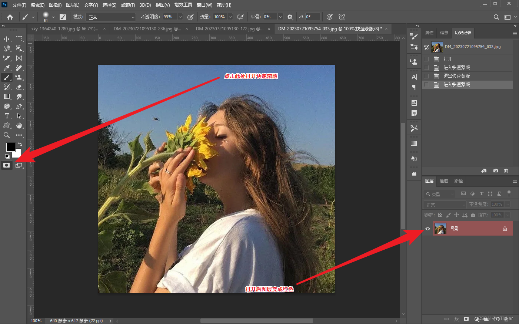Viewport: 519px width, 324px height.
Task: Select the Pen tool
Action: (x=19, y=106)
